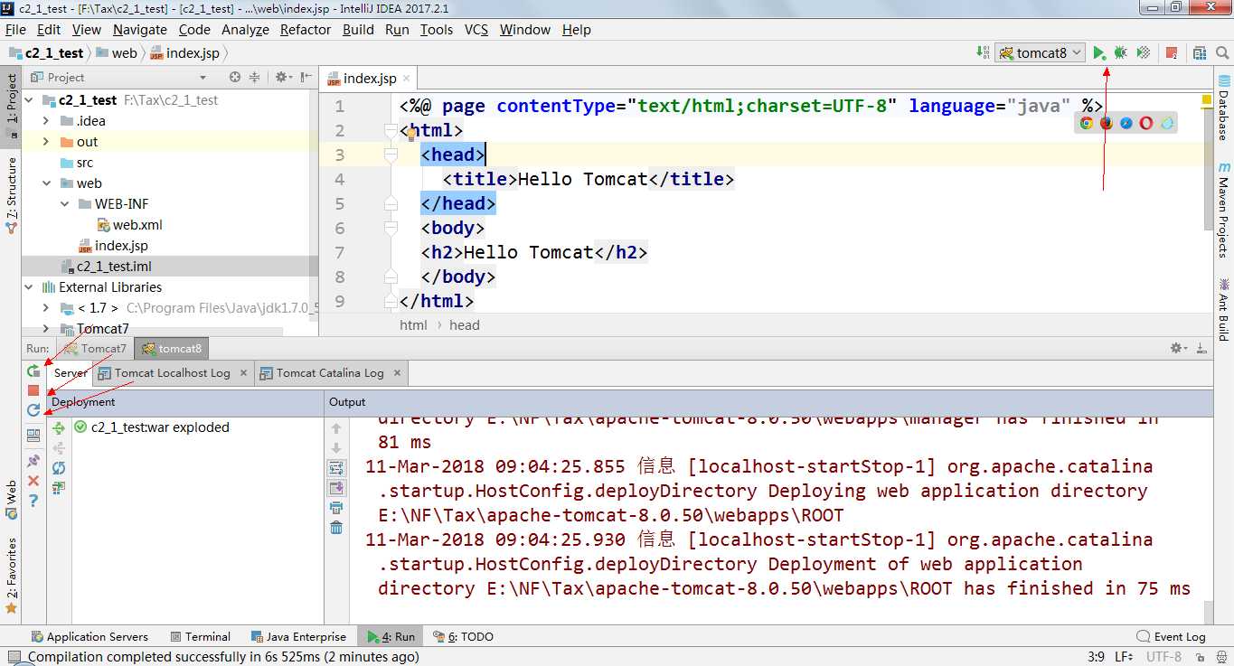
Task: Collapse the WEB-INF folder
Action: (65, 204)
